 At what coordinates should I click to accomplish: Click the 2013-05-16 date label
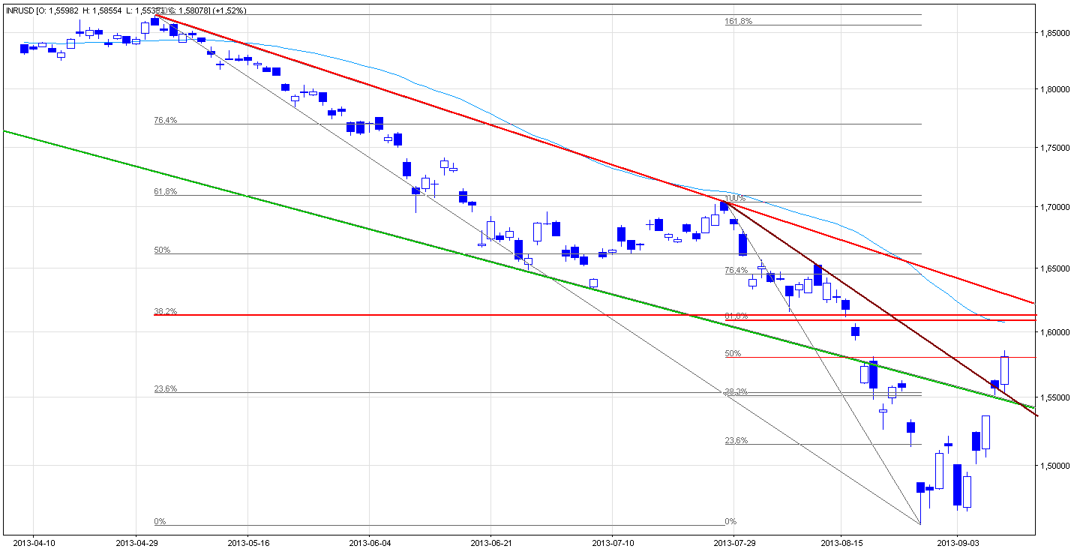tap(248, 541)
